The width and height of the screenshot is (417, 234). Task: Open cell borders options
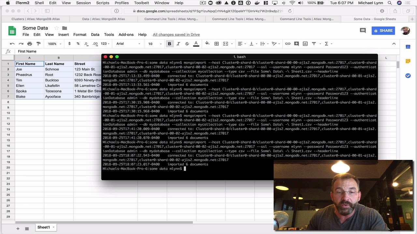(216, 44)
